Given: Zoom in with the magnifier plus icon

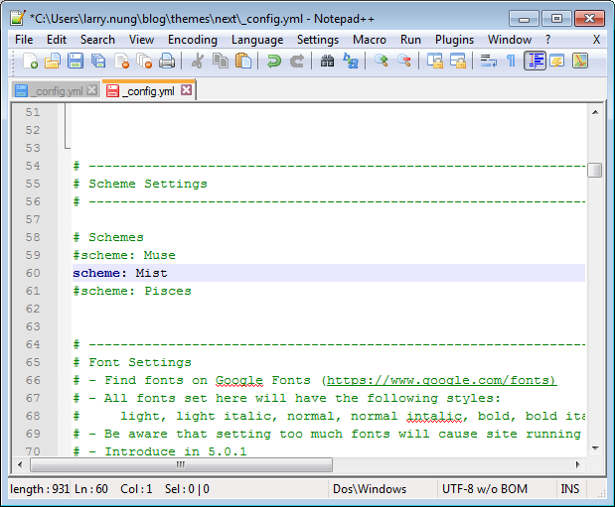Looking at the screenshot, I should [x=381, y=62].
